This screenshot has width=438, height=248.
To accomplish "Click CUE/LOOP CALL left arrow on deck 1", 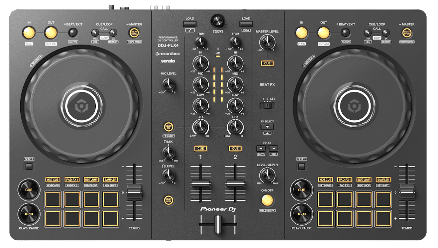I will [95, 33].
